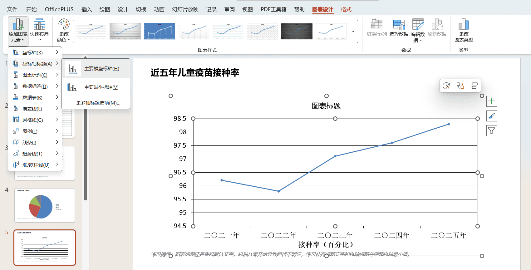Switch to View (视图) tab
Viewport: 531px width, 270px height.
(x=248, y=9)
